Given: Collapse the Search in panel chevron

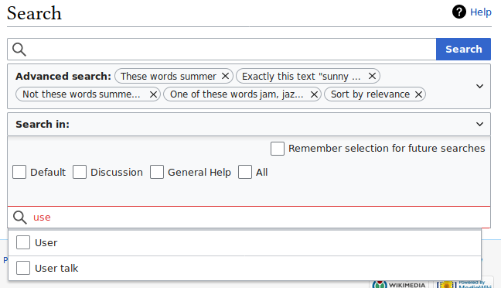Looking at the screenshot, I should click(479, 124).
